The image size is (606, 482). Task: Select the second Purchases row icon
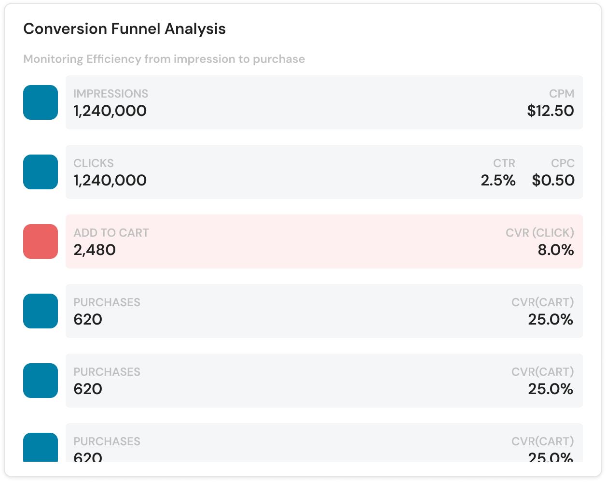(x=40, y=381)
